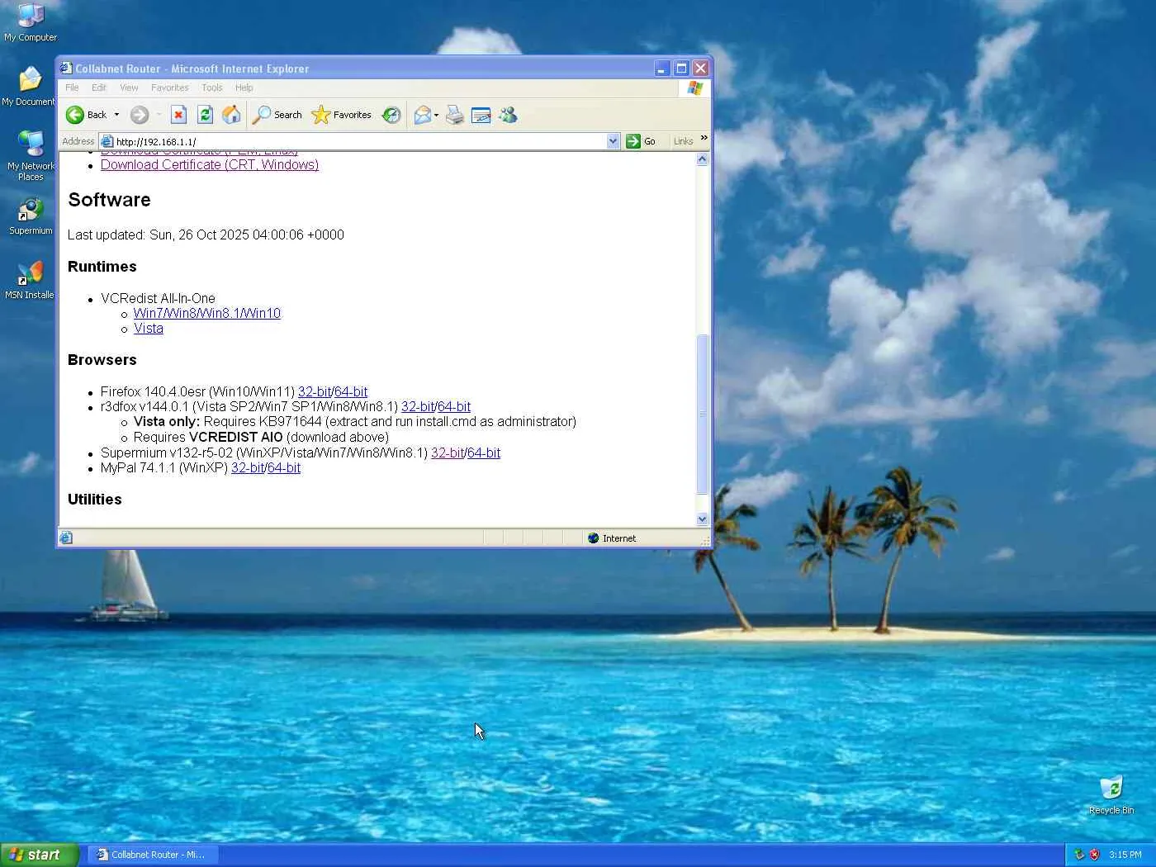Click the Utilities heading
Screen dimensions: 1156x867
tap(95, 500)
